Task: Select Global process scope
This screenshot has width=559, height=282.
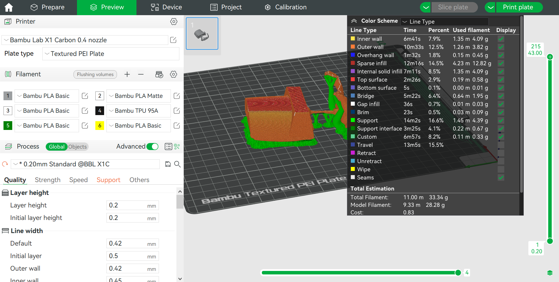Action: pos(57,147)
